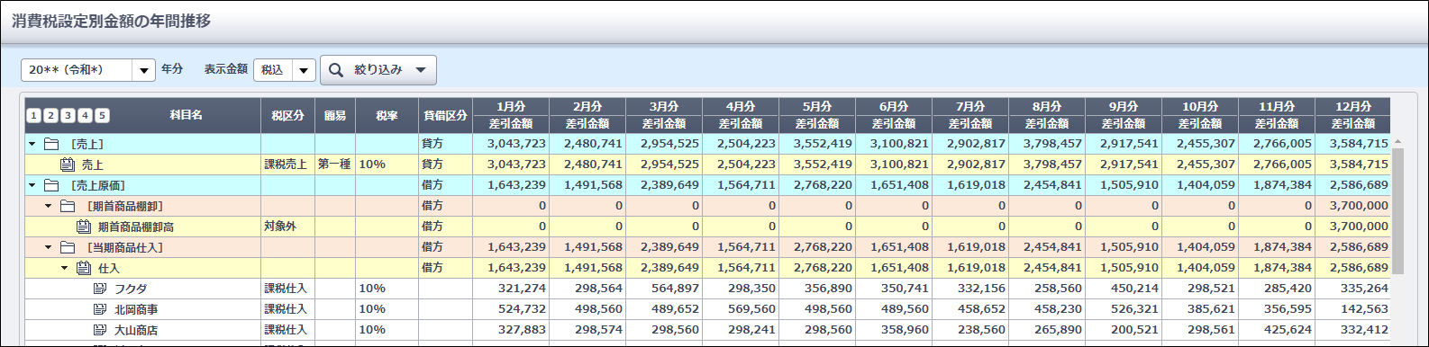The image size is (1429, 347).
Task: Click the 絞り込み magnifier icon
Action: click(x=336, y=70)
